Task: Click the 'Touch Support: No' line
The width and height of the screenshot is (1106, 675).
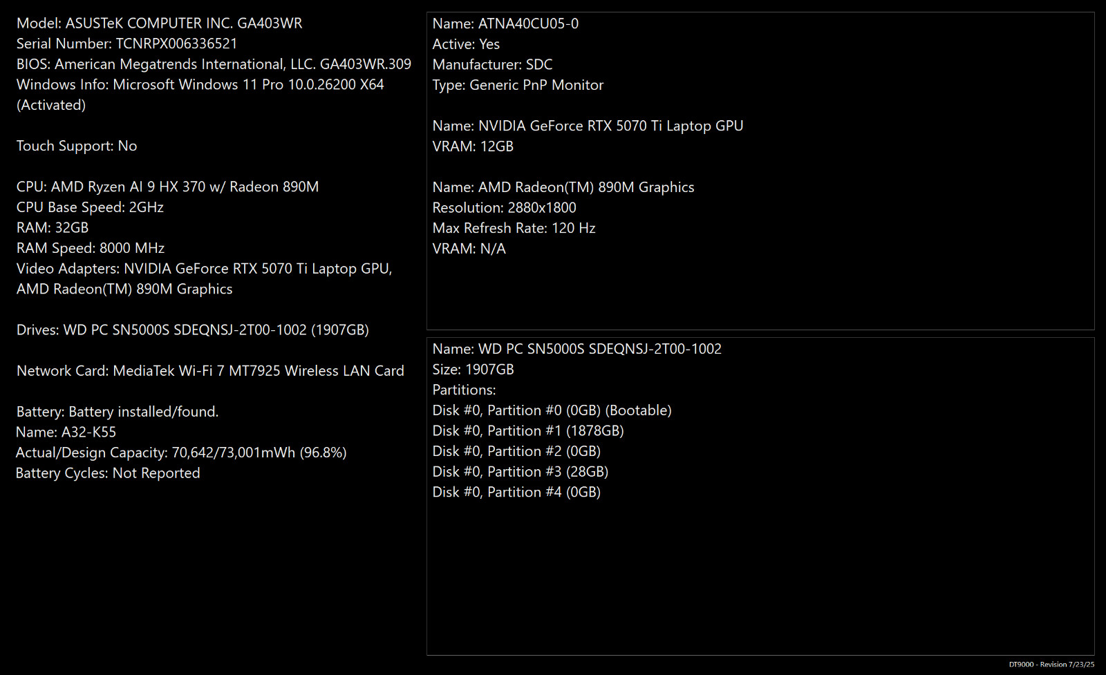Action: click(x=77, y=146)
